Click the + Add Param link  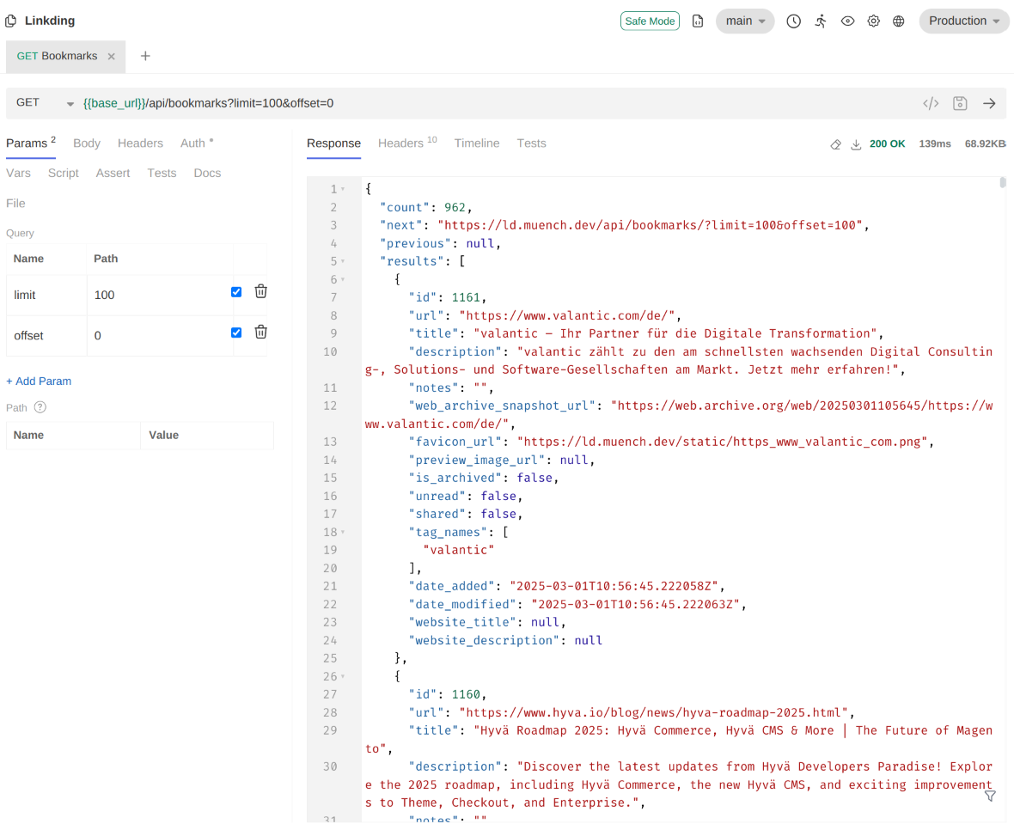[39, 381]
